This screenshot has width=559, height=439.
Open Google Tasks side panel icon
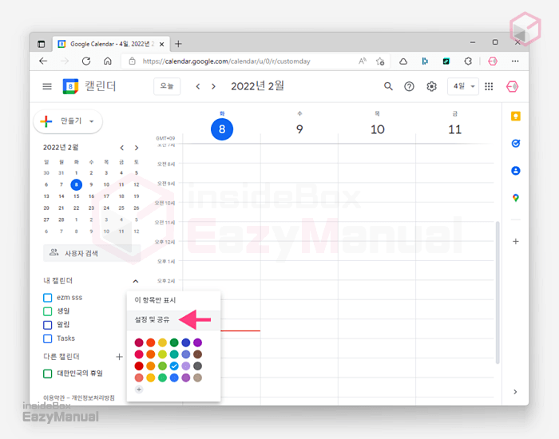tap(516, 143)
